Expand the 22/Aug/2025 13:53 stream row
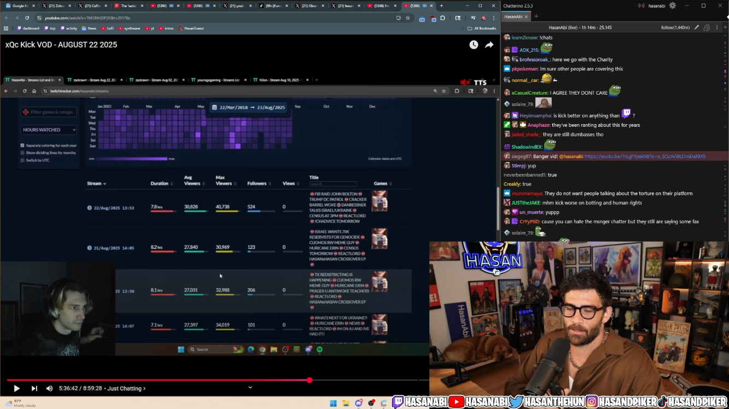 pos(89,208)
